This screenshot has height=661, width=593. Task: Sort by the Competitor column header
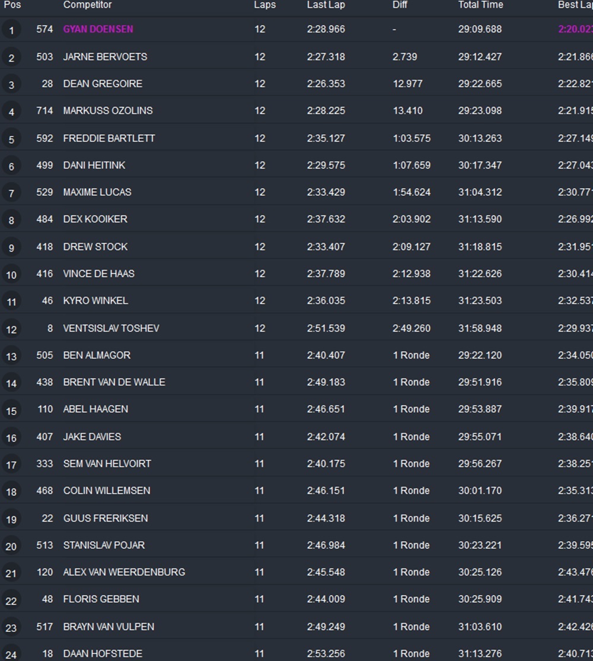pyautogui.click(x=87, y=5)
